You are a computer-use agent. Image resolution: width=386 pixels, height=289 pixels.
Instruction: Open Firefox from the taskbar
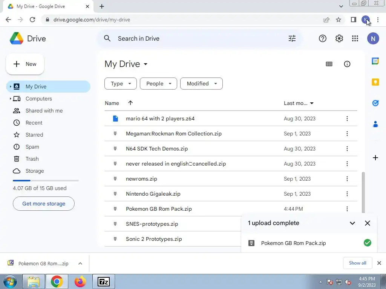pyautogui.click(x=80, y=281)
